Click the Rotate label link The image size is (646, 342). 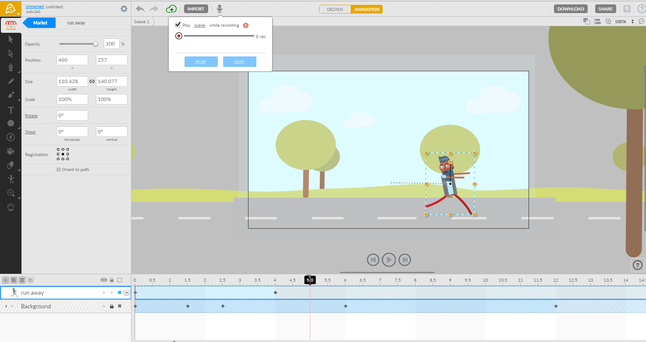pos(31,116)
